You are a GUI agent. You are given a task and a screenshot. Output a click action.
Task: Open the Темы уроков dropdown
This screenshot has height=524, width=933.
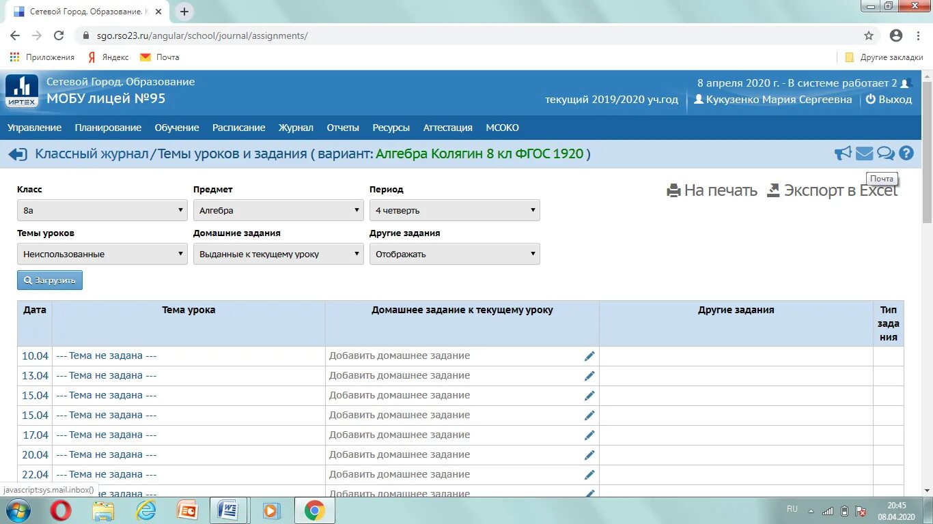[102, 254]
